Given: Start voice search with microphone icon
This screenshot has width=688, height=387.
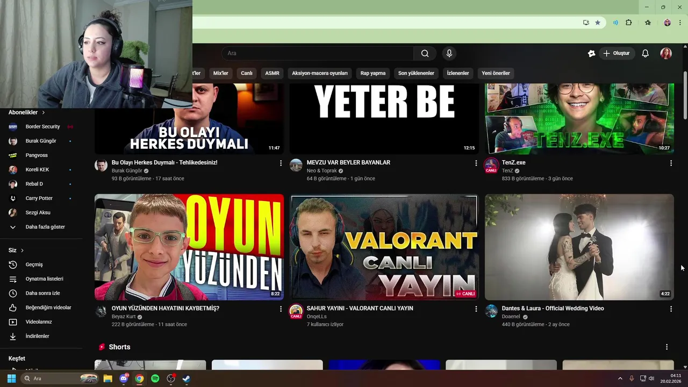Looking at the screenshot, I should (x=449, y=53).
